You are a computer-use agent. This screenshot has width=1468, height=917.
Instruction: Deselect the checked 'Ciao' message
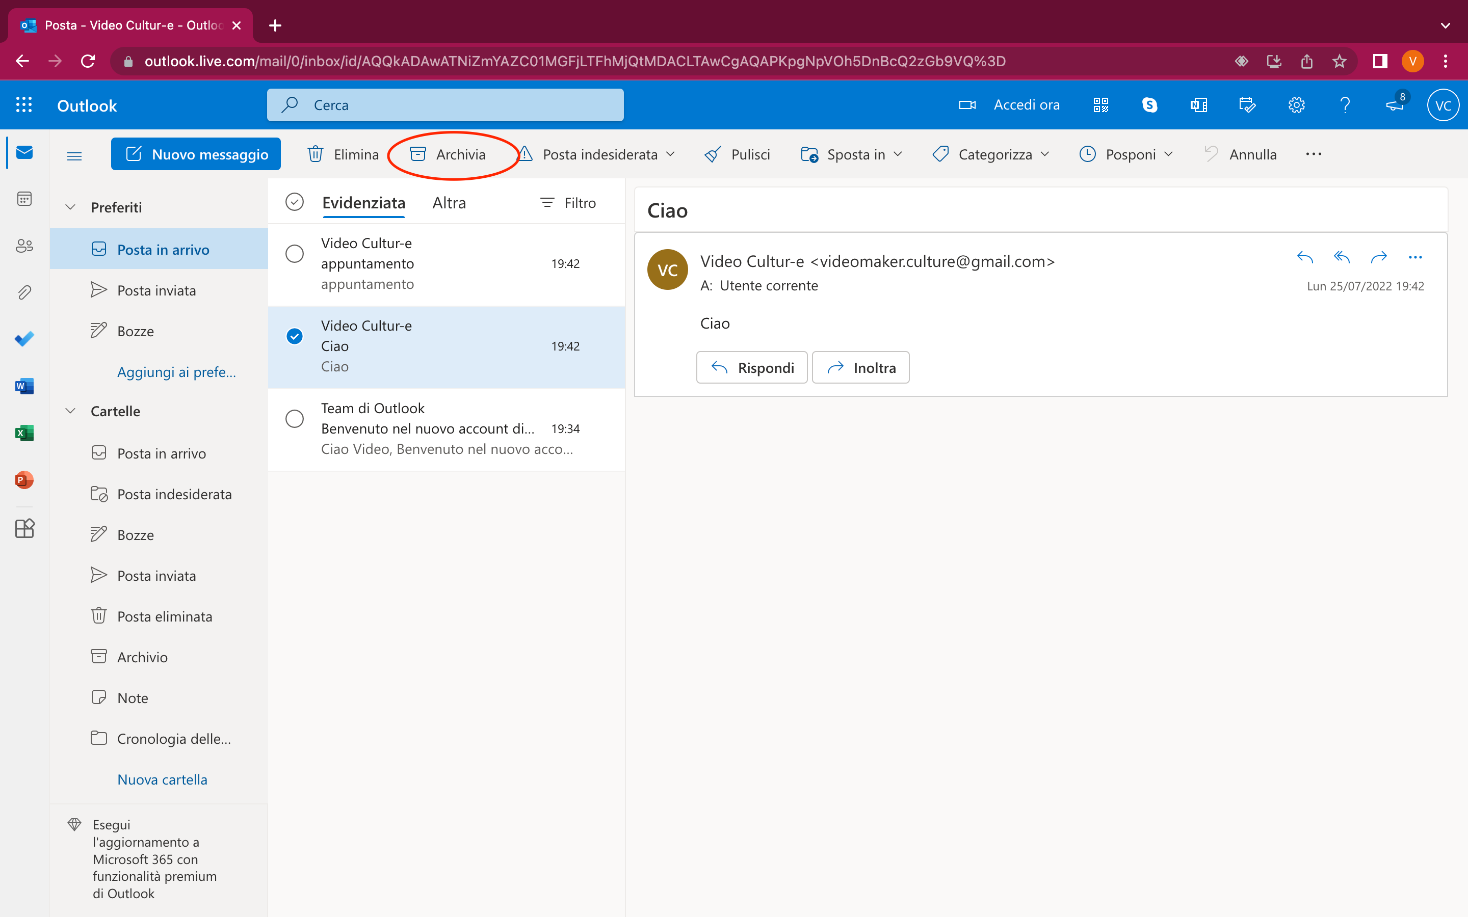pyautogui.click(x=294, y=336)
